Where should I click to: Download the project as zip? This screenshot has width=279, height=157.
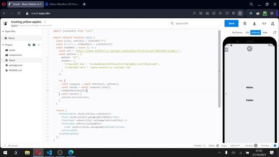[x=255, y=23]
